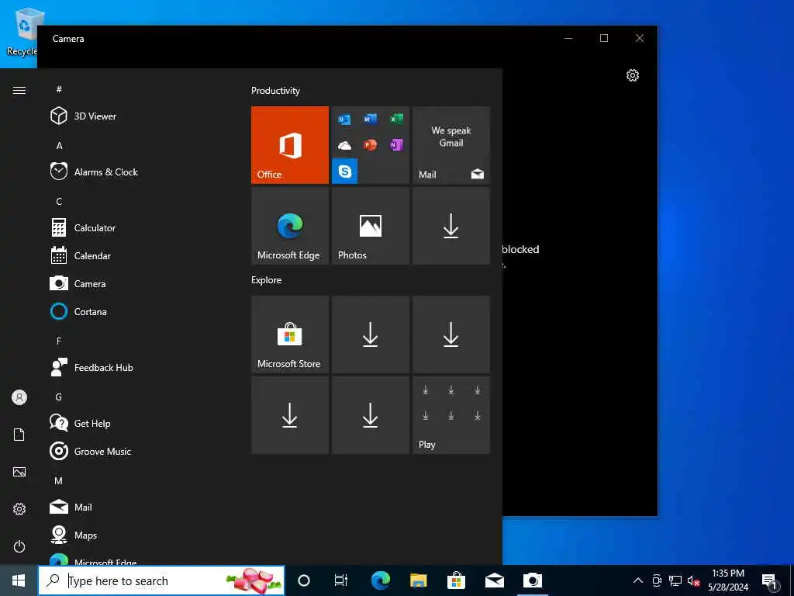Open Feedback Hub app
The image size is (794, 596).
(x=136, y=367)
